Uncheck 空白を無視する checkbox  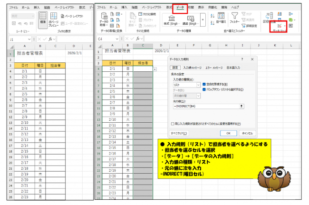[x=204, y=85]
